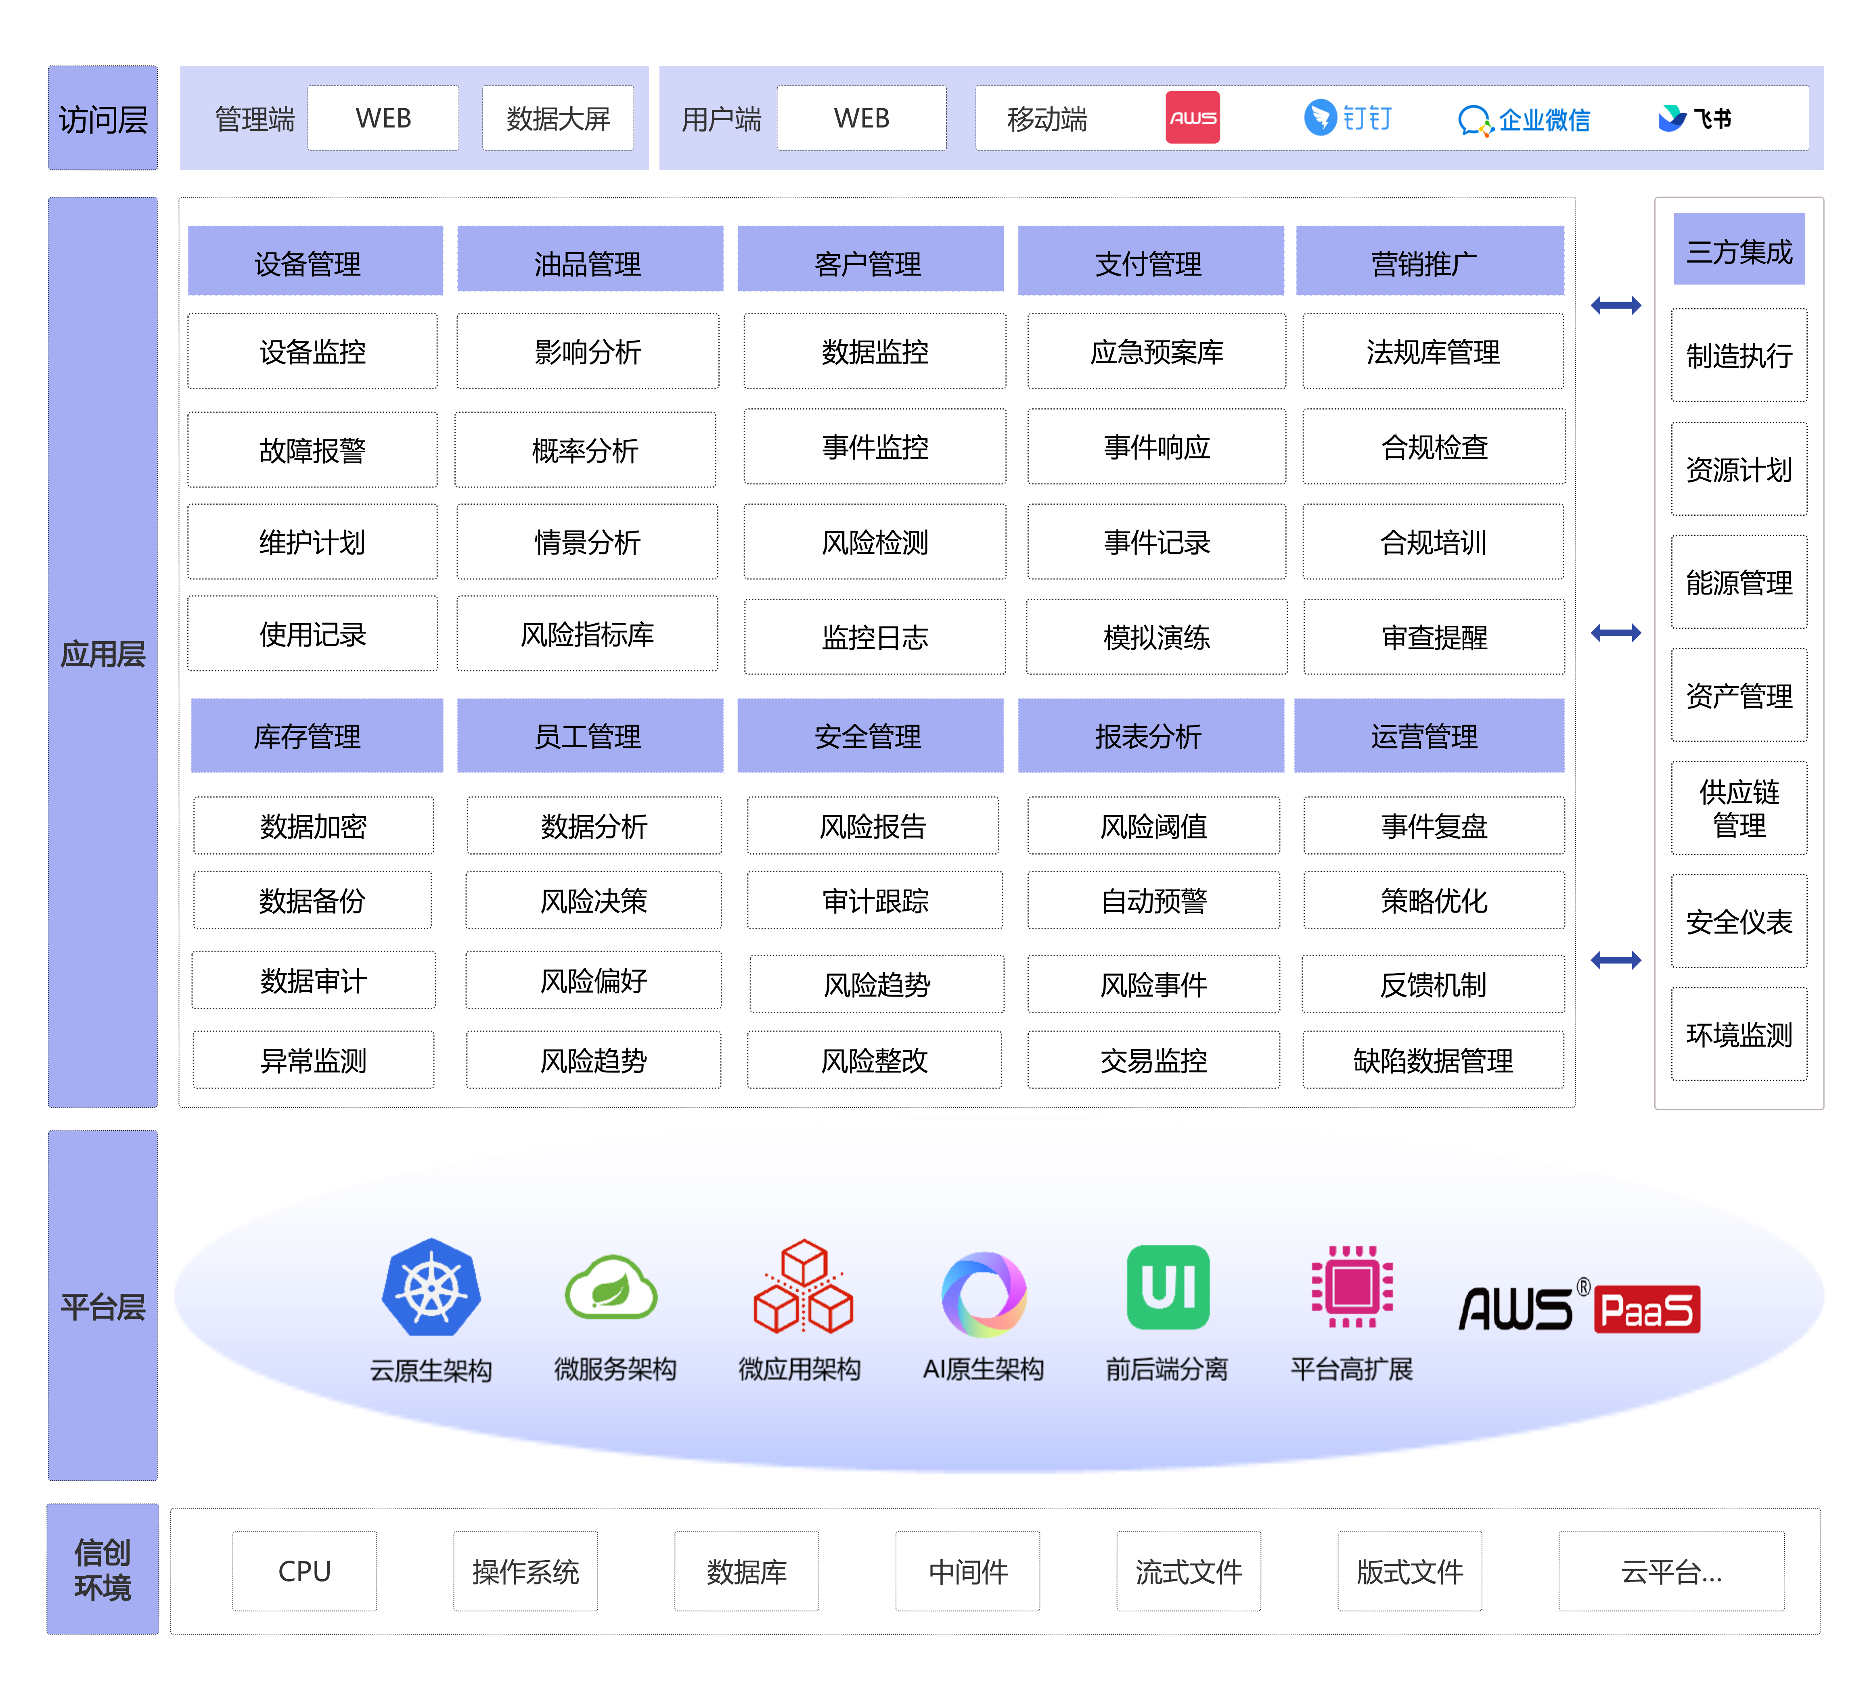Click the 审计跟踪 box
Viewport: 1867px width, 1701px height.
875,900
